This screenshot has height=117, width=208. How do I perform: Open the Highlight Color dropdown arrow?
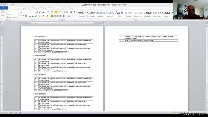click(45, 16)
